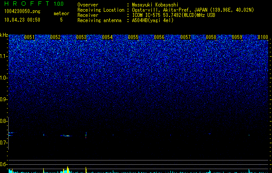The image size is (272, 173).
Task: Click the 0056 time marker
Action: (159, 37)
